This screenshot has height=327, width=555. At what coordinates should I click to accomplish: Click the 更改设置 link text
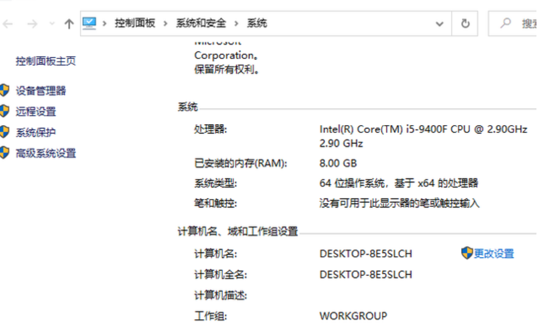click(494, 254)
